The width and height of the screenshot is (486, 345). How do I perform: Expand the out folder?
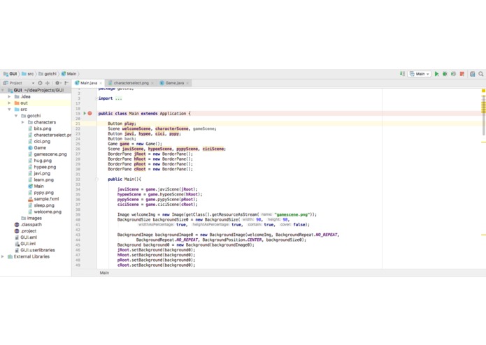9,103
